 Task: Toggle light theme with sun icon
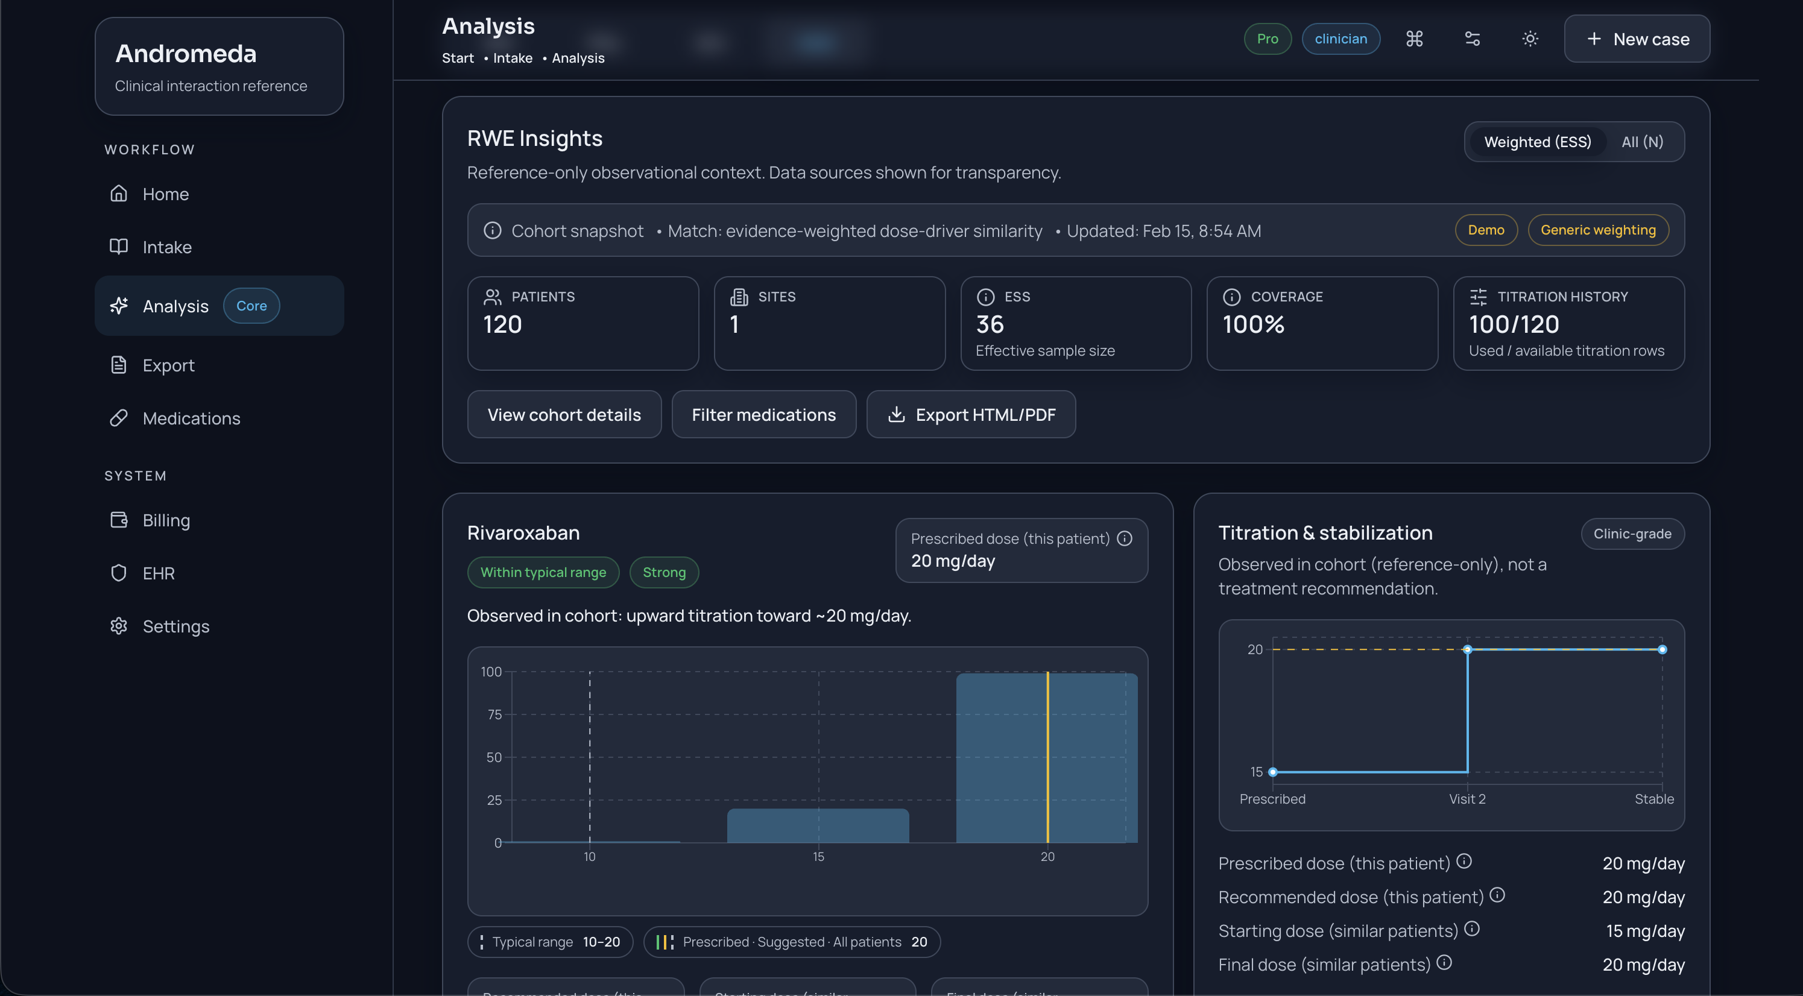tap(1530, 39)
